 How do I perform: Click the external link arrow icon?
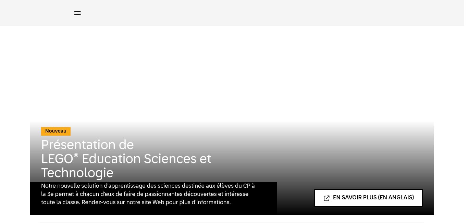pyautogui.click(x=327, y=198)
